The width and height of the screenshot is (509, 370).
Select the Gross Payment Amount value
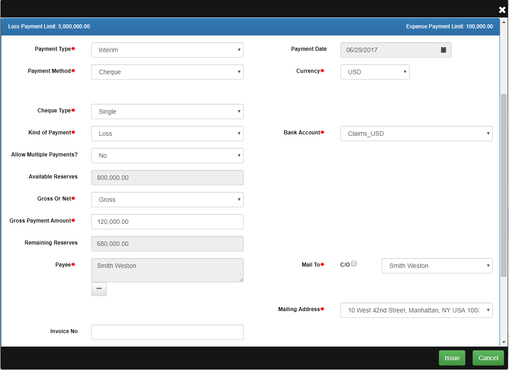pos(167,222)
